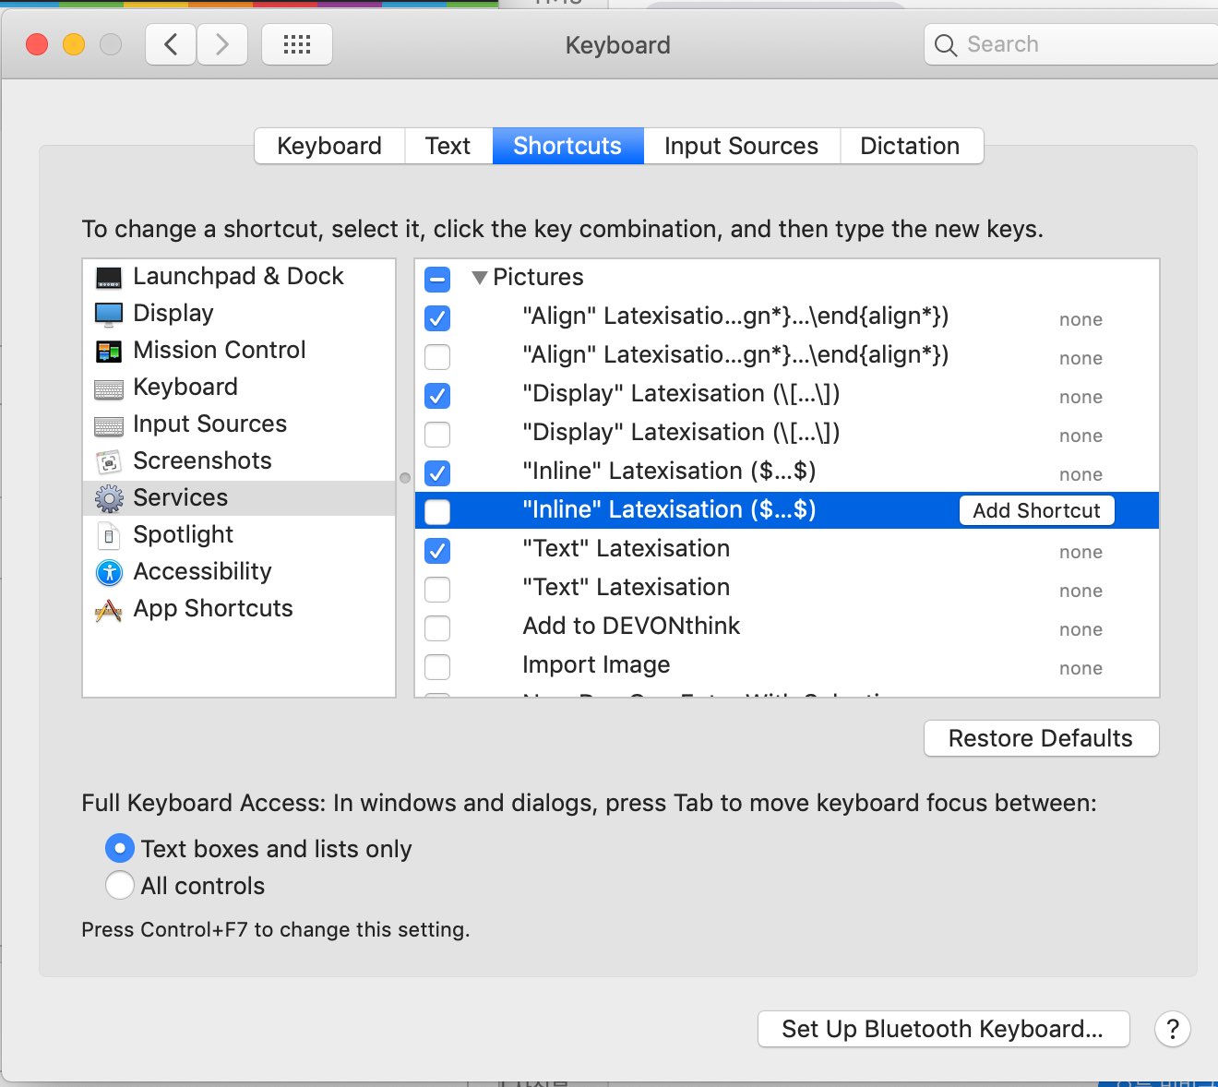The width and height of the screenshot is (1218, 1087).
Task: Open App Shortcuts settings
Action: (212, 608)
